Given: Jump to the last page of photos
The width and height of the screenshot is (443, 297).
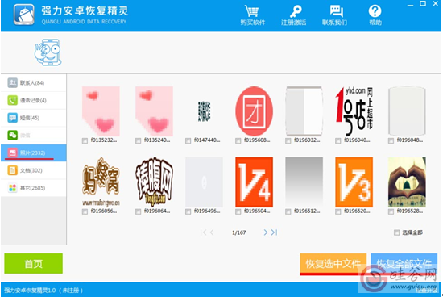Looking at the screenshot, I should [x=275, y=232].
